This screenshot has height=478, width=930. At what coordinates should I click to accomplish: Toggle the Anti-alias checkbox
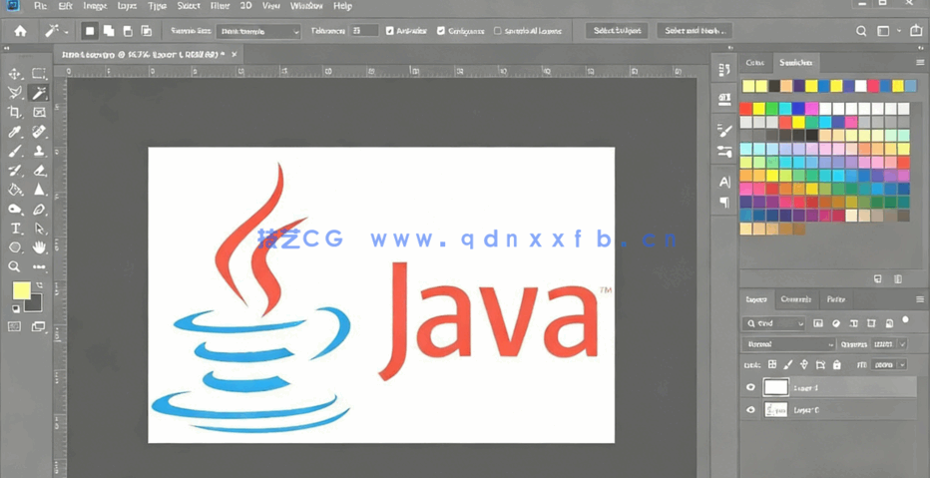(x=389, y=31)
